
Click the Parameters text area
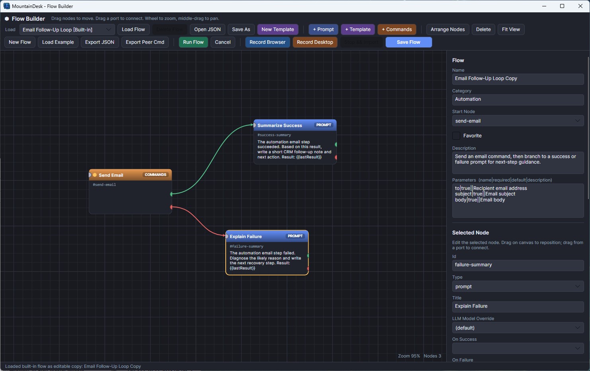(518, 200)
